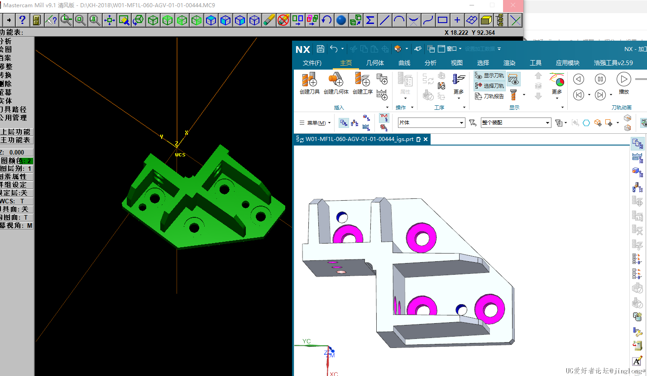Toggle Mastercam WCS: T setting

pos(17,201)
